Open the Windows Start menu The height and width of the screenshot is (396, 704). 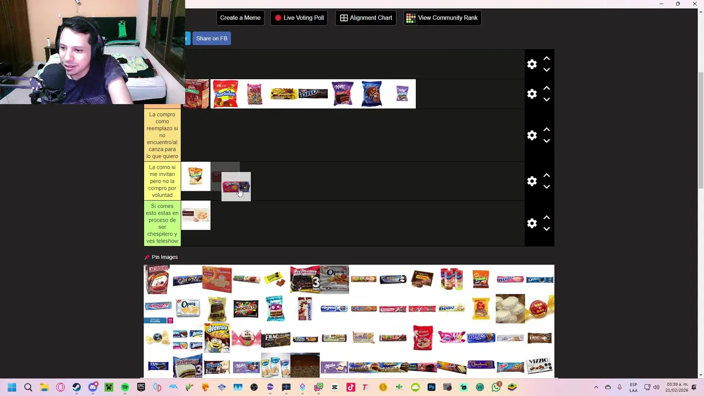pos(12,388)
